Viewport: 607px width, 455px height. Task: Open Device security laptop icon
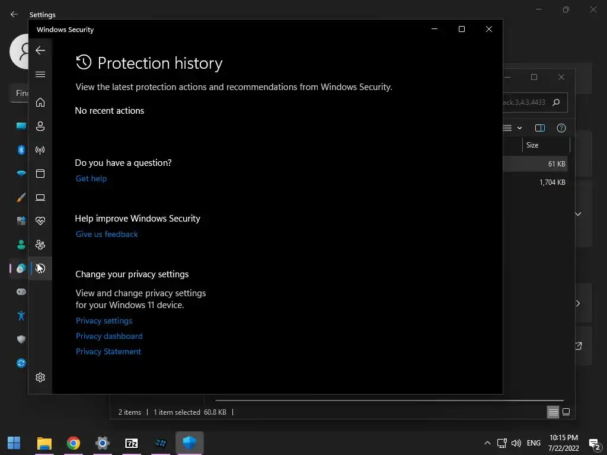[40, 197]
